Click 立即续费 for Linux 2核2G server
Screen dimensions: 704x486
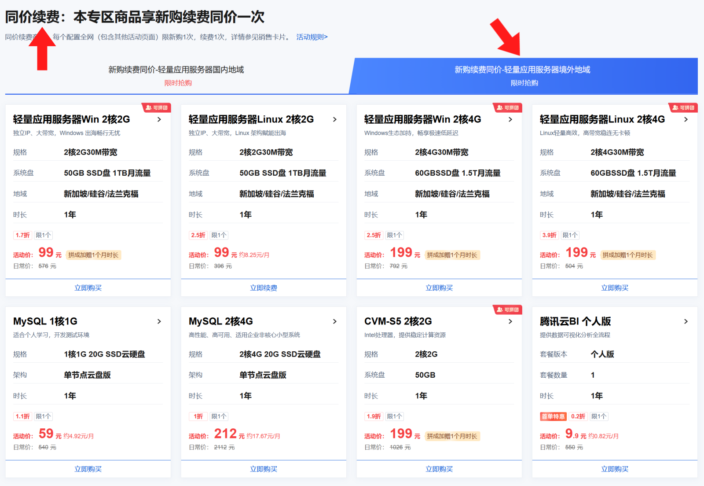click(264, 288)
